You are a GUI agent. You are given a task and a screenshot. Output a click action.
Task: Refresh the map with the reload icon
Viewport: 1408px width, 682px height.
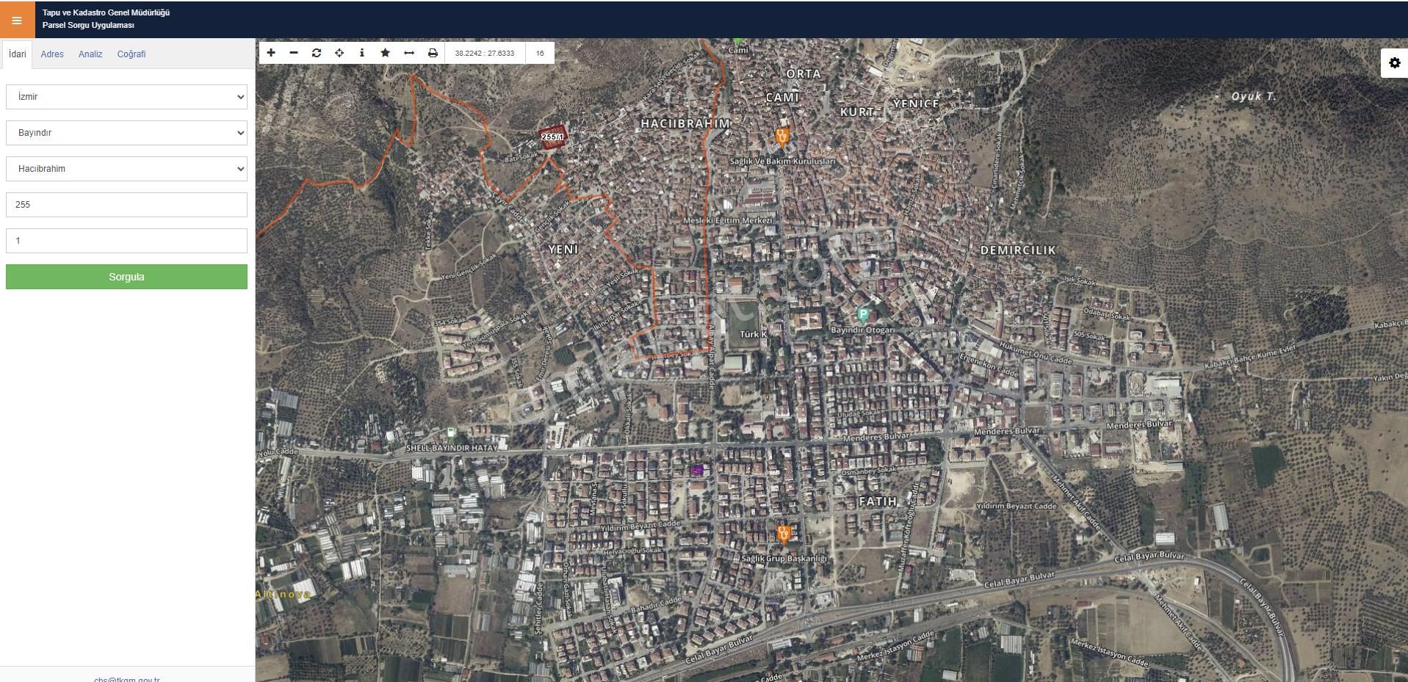click(317, 53)
